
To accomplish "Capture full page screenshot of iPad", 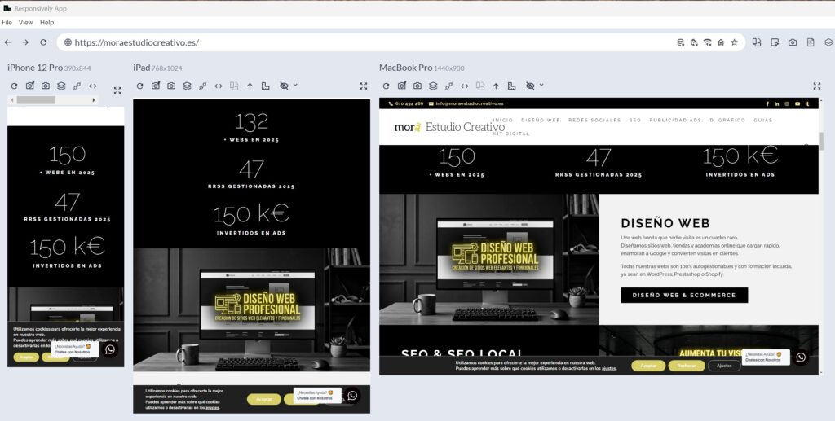I will point(171,86).
